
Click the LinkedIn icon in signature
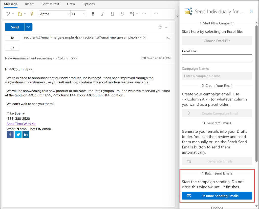click(26, 134)
